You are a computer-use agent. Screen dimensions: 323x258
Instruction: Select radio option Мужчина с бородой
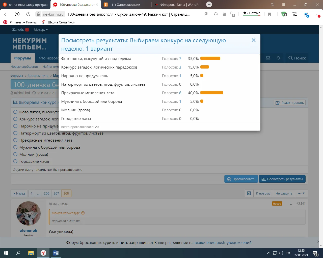click(x=15, y=147)
